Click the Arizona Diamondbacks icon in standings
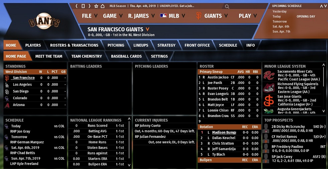 point(7,105)
